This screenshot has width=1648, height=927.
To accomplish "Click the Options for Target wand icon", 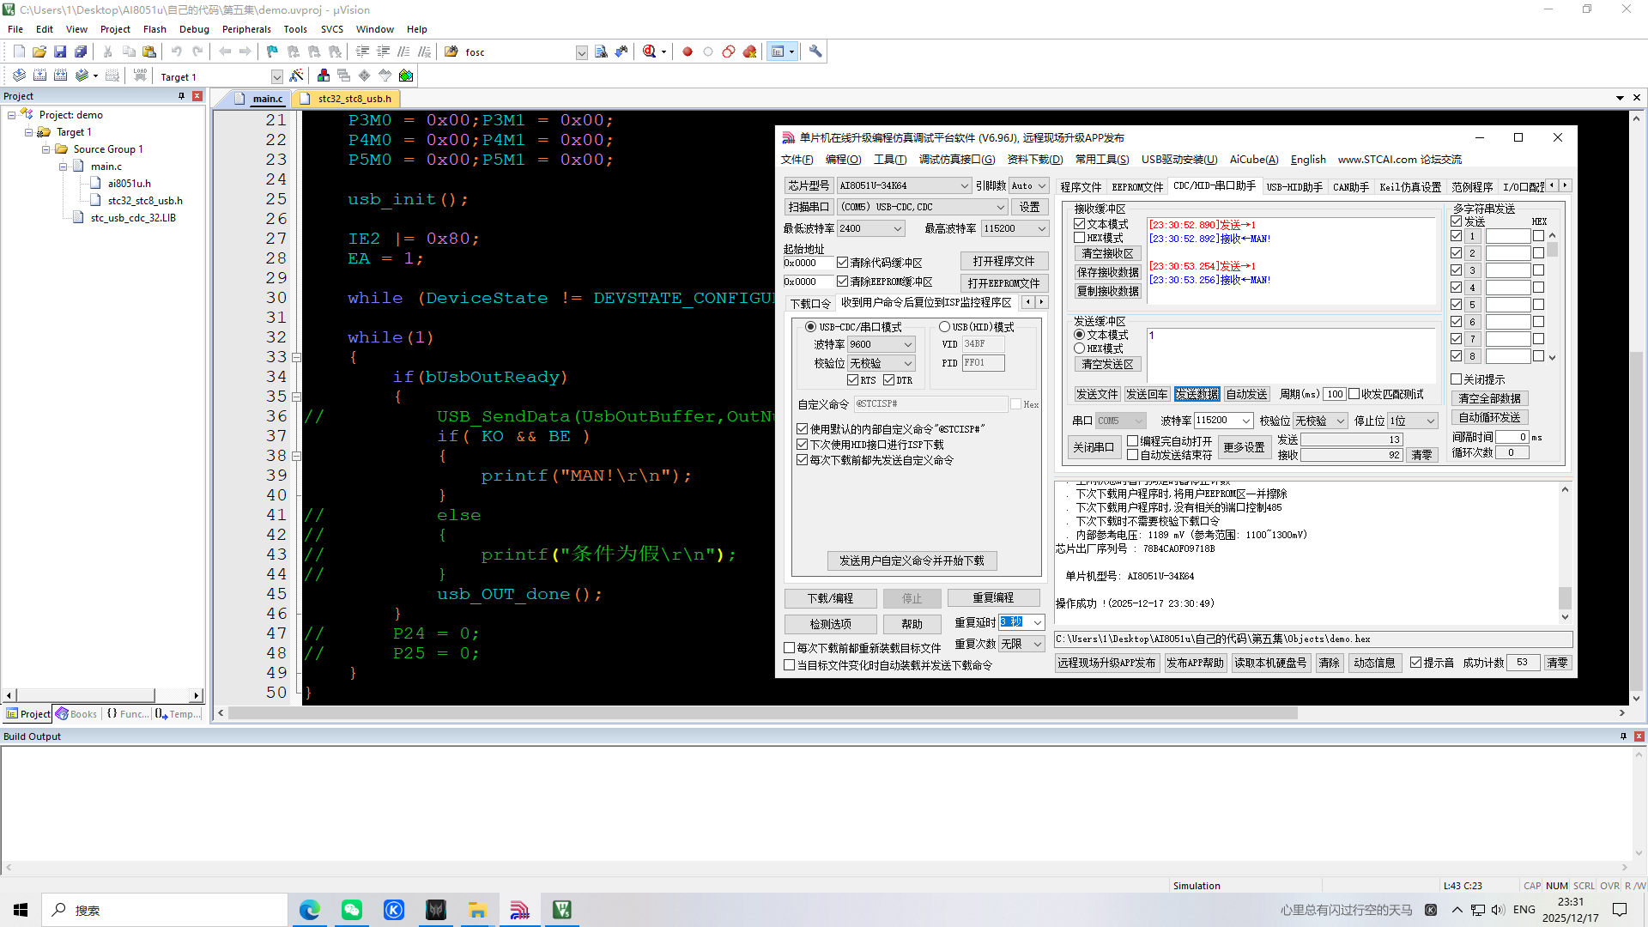I will pyautogui.click(x=297, y=76).
